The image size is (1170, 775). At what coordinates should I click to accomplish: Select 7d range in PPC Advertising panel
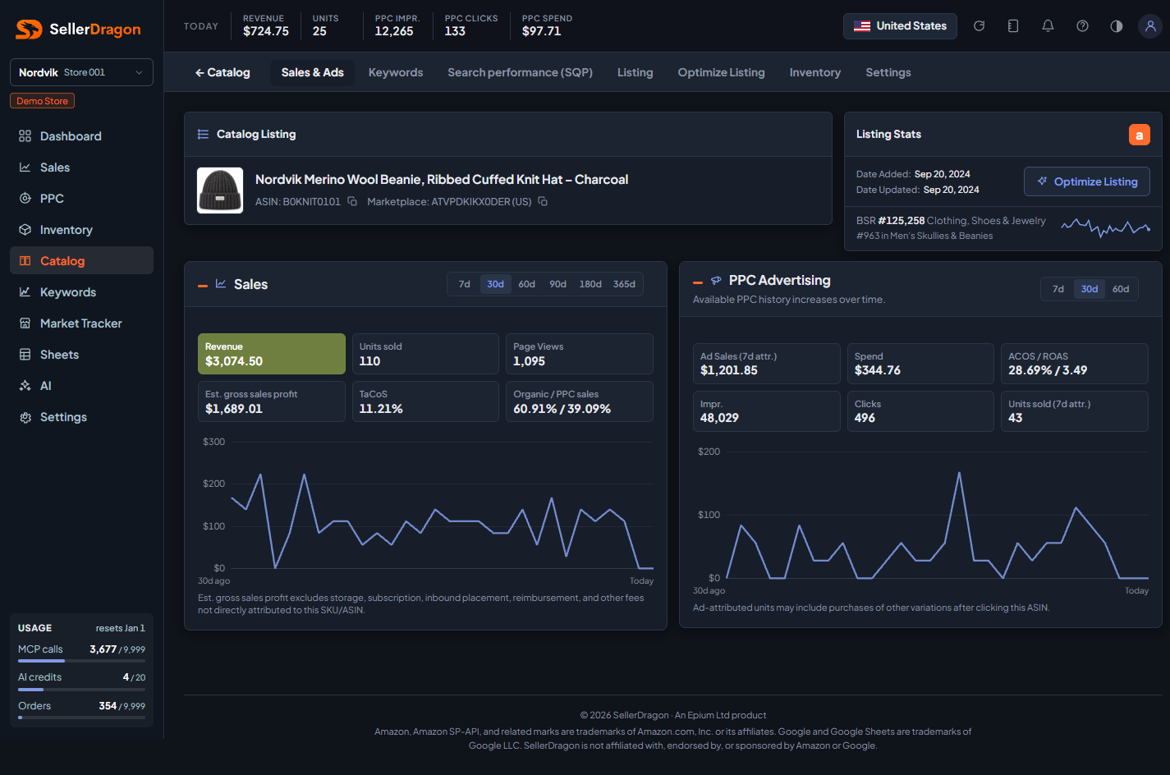1058,289
